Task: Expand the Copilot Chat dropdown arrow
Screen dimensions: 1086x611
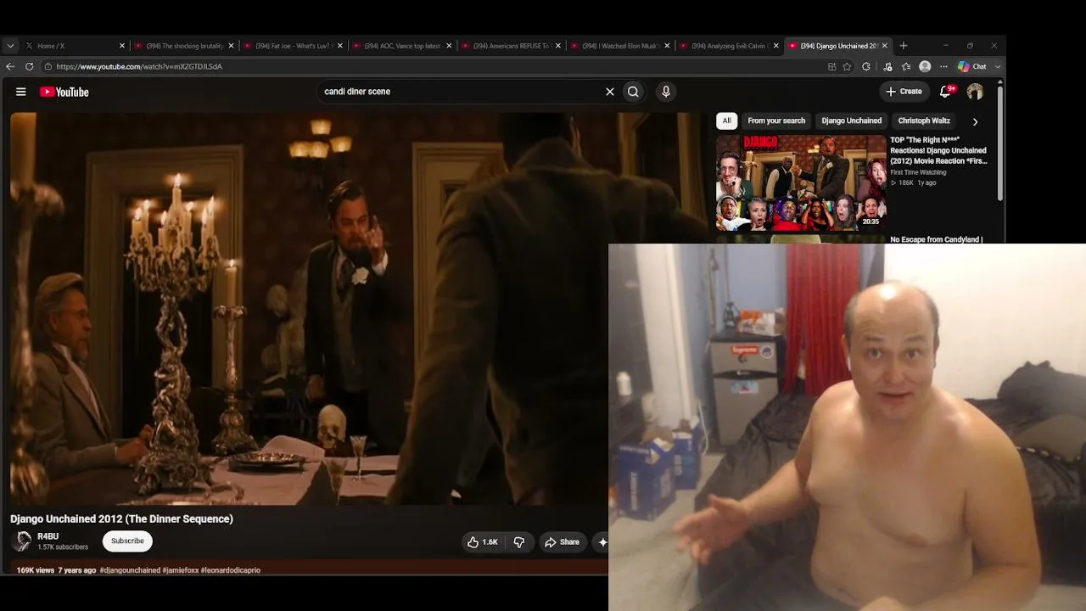Action: click(x=998, y=66)
